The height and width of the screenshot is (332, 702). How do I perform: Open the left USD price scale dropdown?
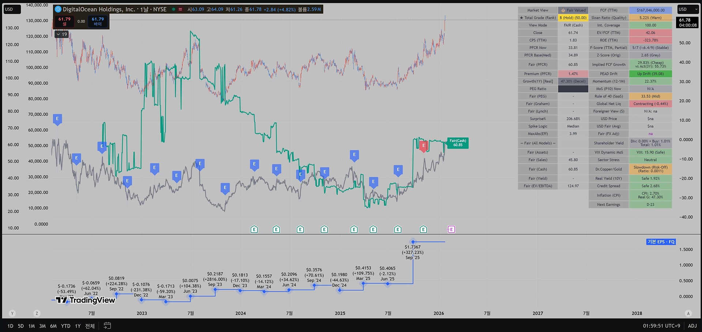12,9
